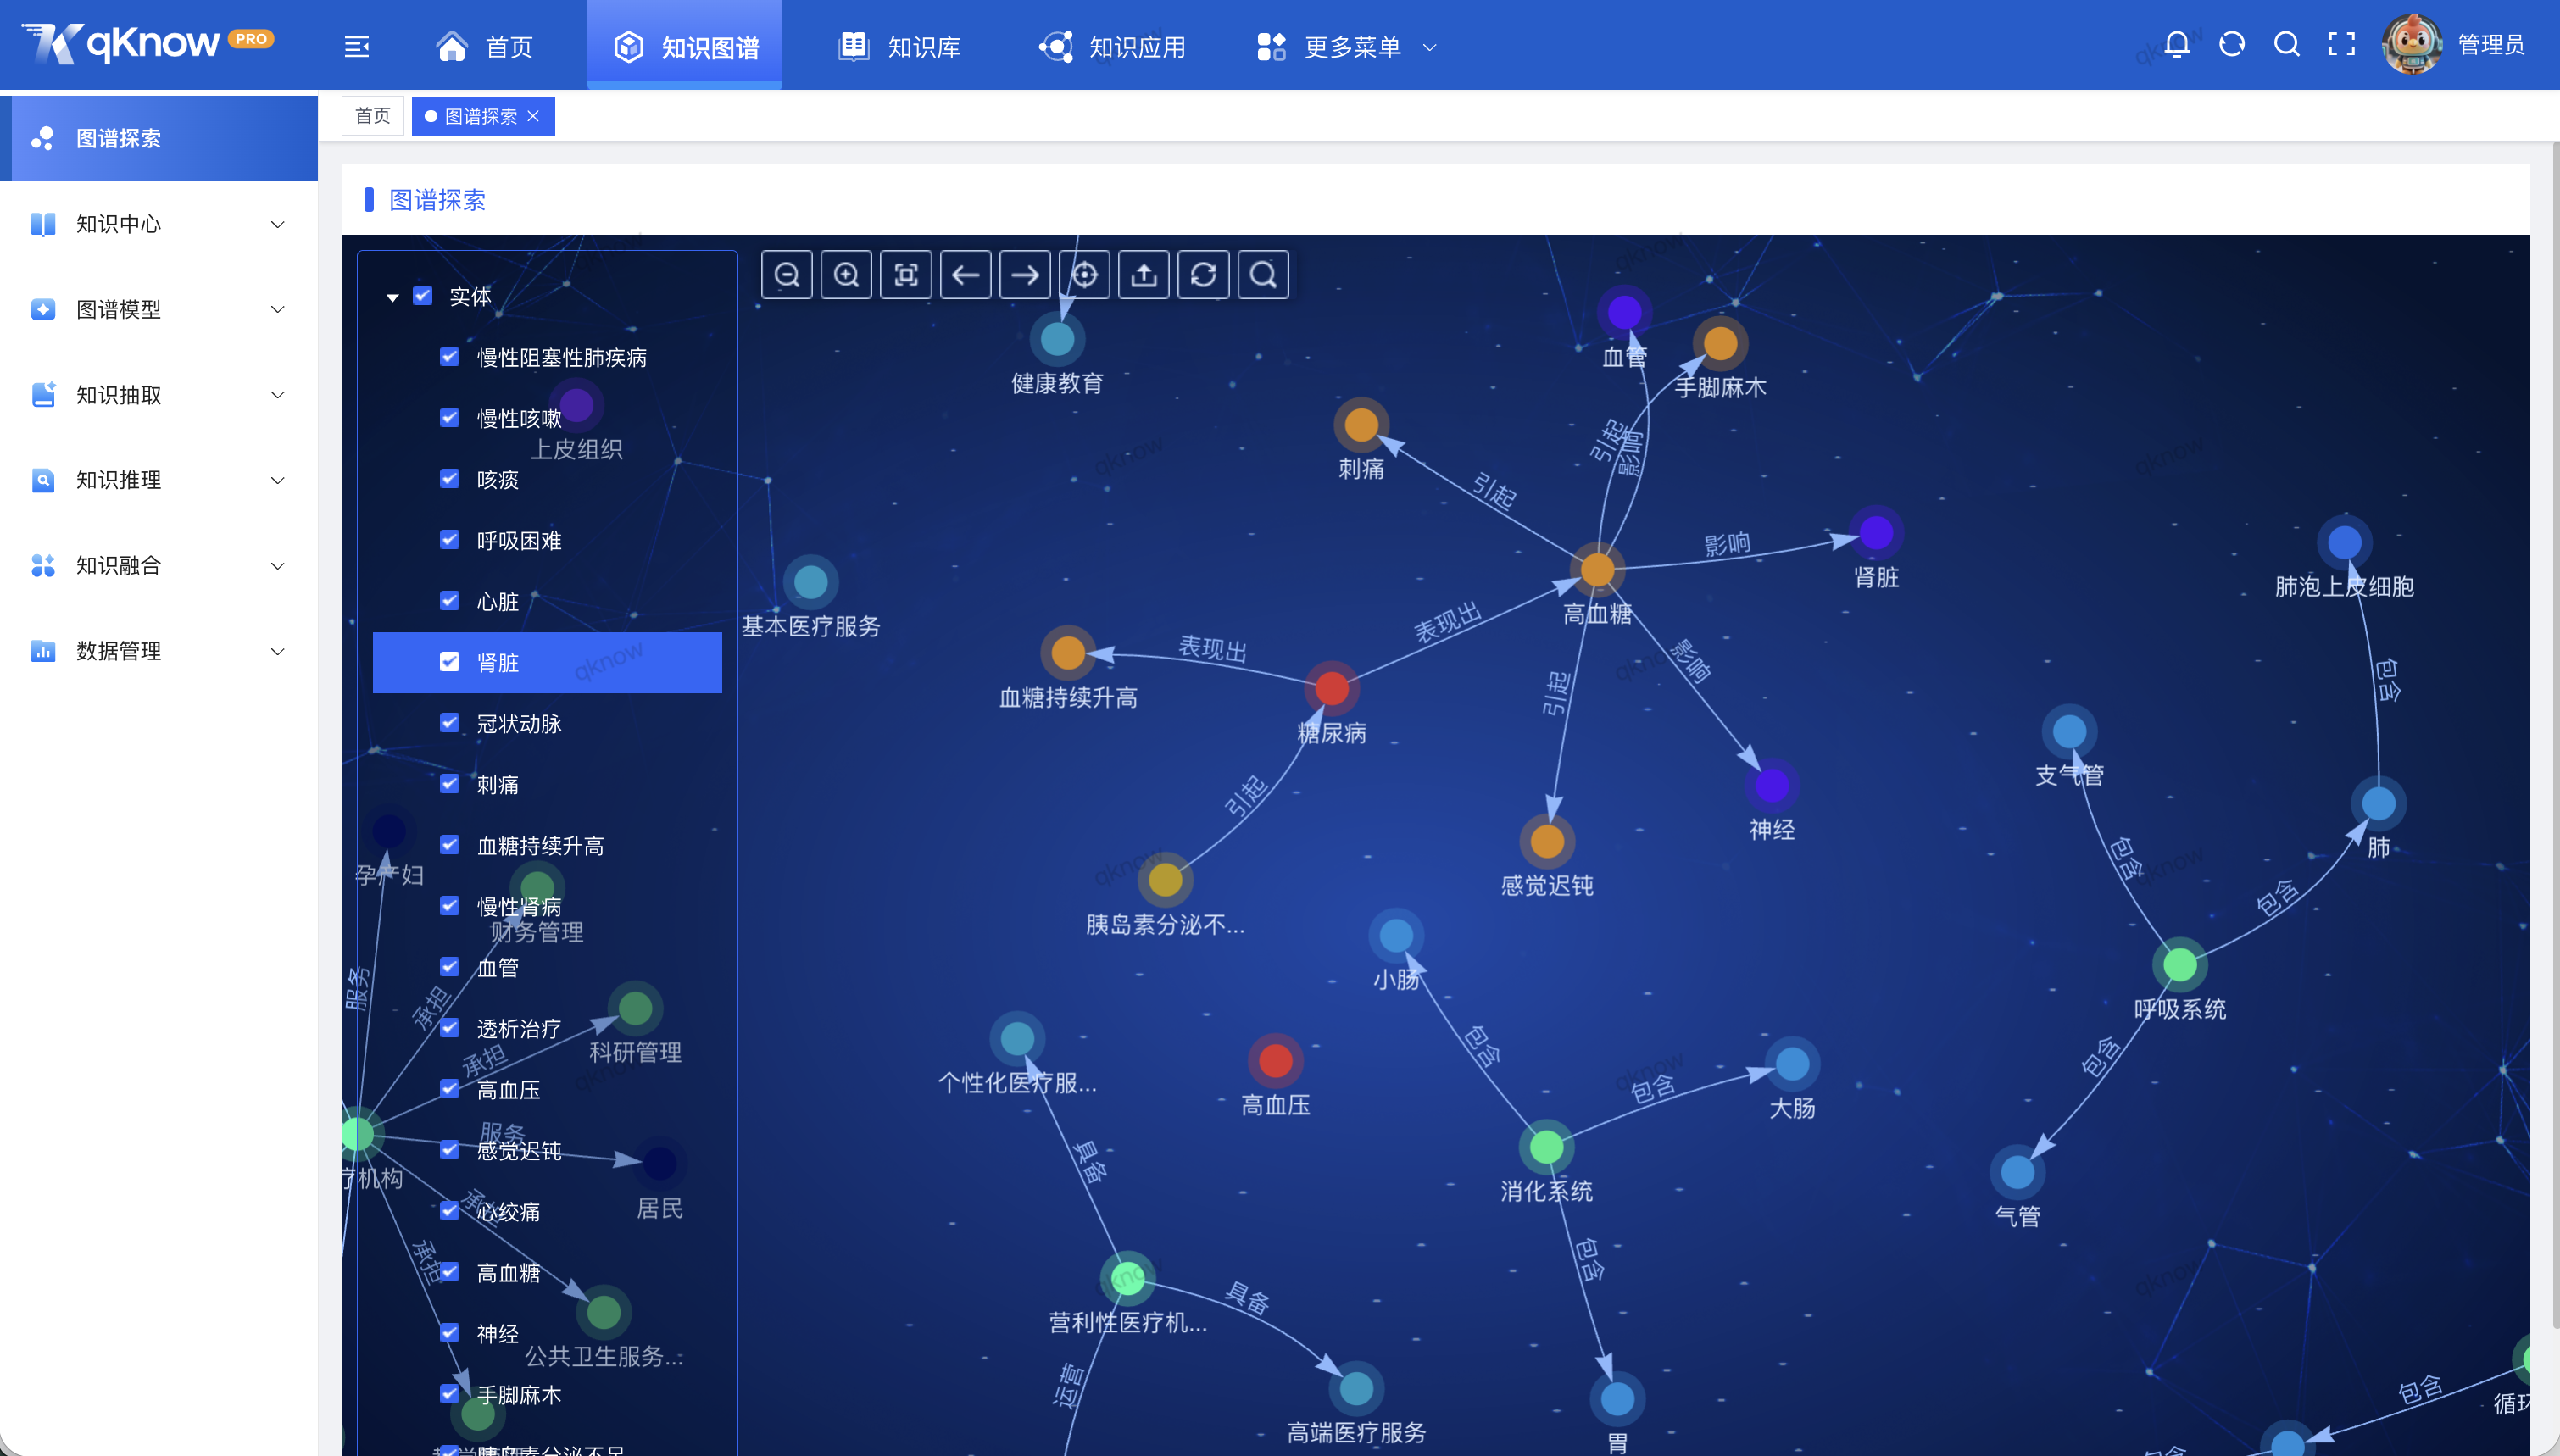Center the graph with the locate icon

1085,274
